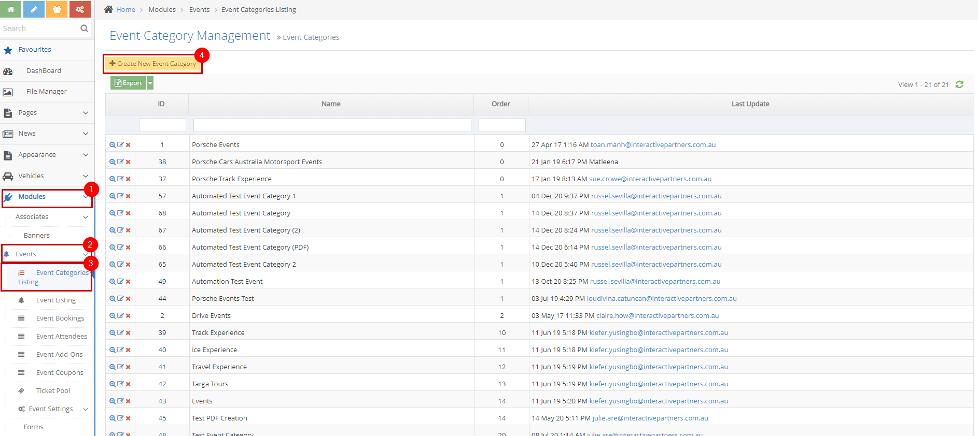
Task: Click the red settings cogs icon
Action: (x=80, y=9)
